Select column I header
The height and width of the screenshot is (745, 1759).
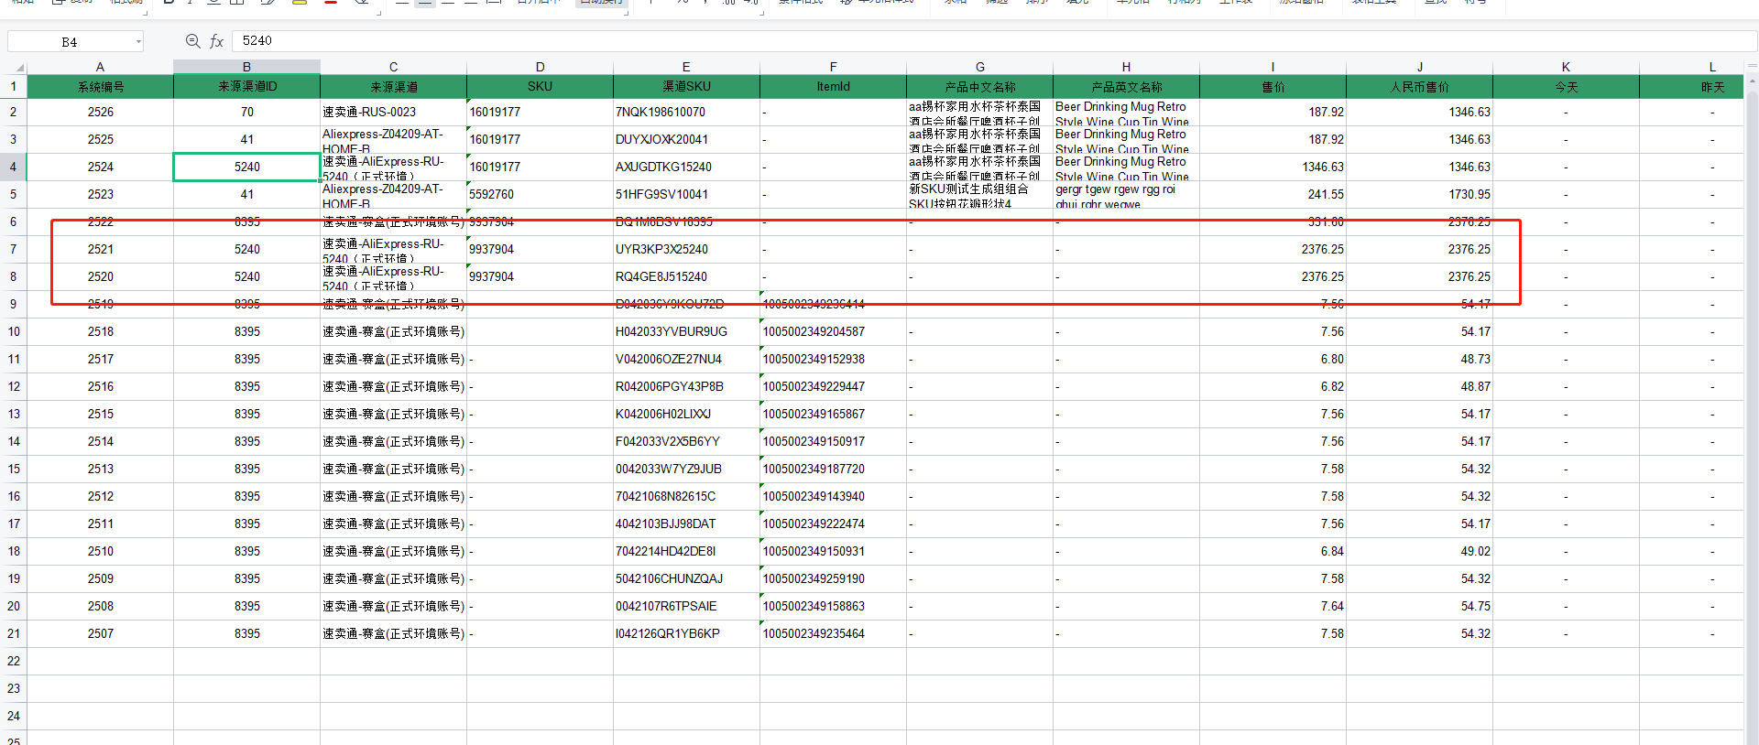tap(1273, 67)
